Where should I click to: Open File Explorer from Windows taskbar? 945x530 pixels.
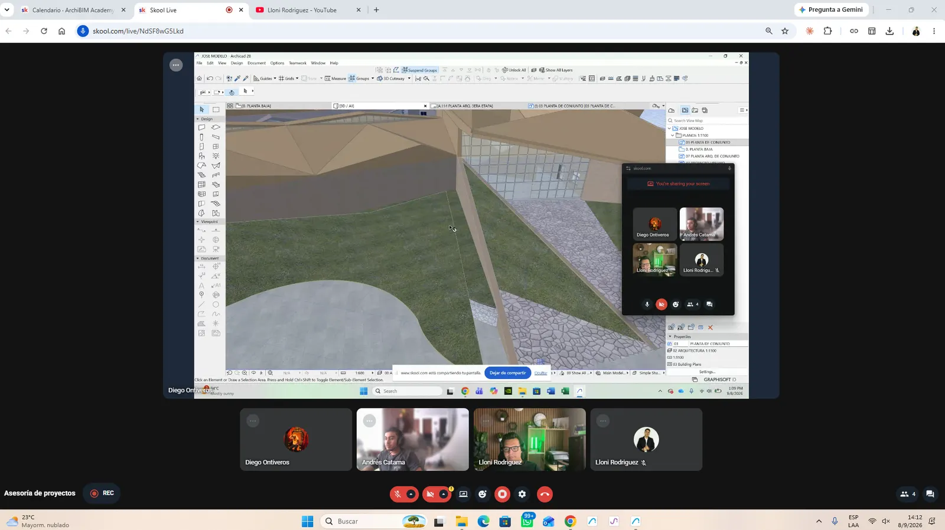(461, 521)
